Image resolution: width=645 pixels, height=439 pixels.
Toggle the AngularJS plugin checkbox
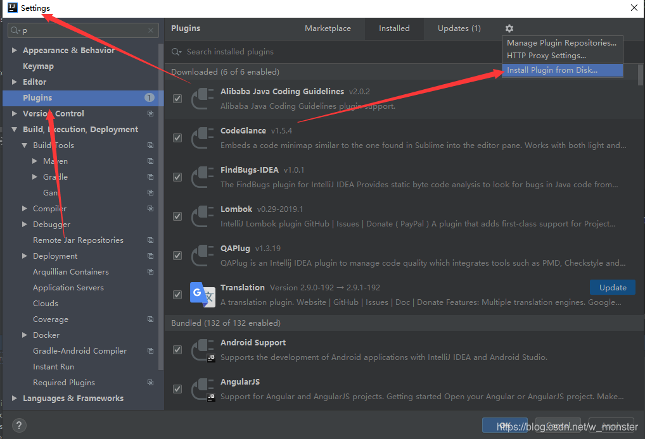pos(177,389)
